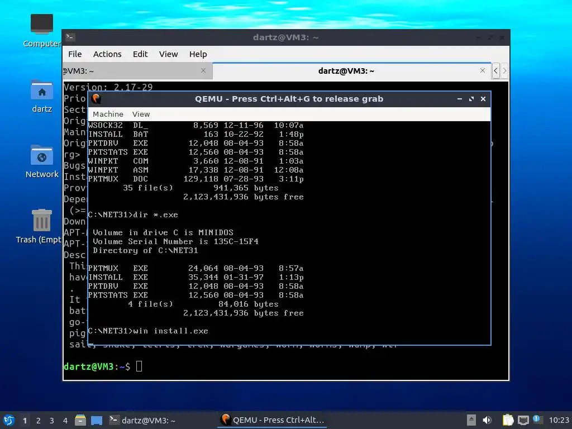
Task: Click the QEMU icon in title bar
Action: (x=96, y=99)
